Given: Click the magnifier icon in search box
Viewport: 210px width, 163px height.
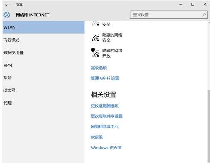Looking at the screenshot, I should click(x=204, y=15).
